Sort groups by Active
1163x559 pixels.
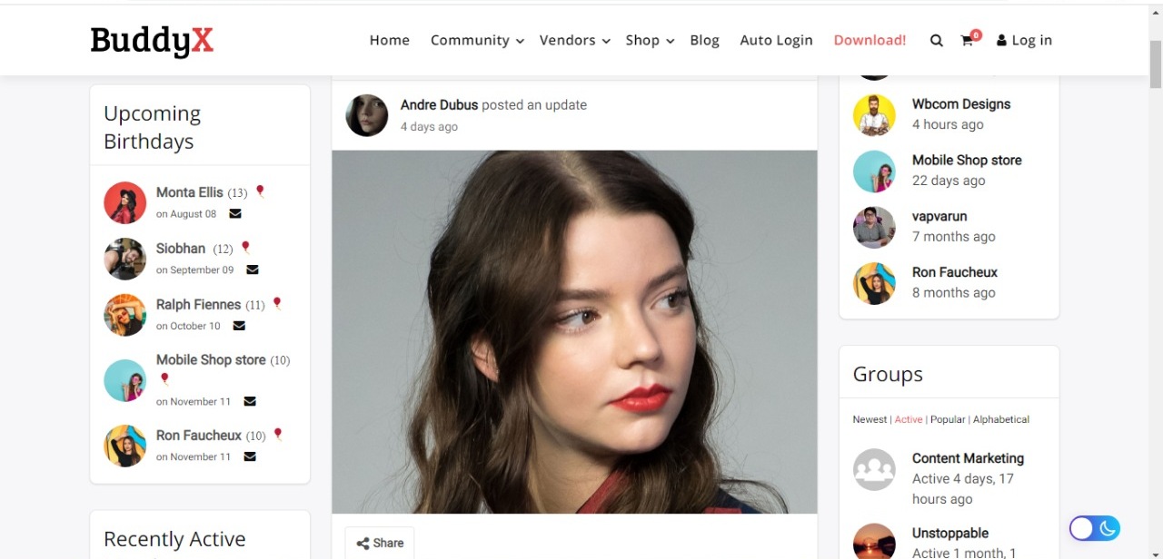[x=909, y=419]
